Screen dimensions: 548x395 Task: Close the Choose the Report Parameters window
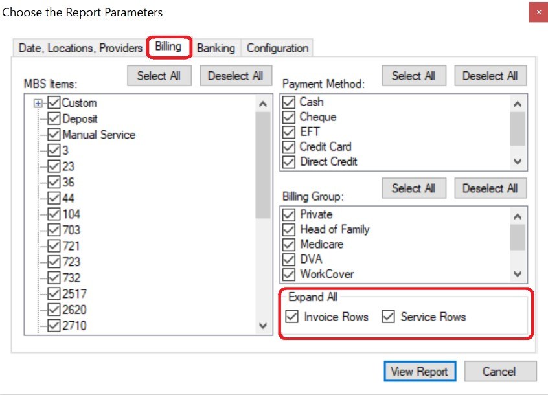click(538, 12)
